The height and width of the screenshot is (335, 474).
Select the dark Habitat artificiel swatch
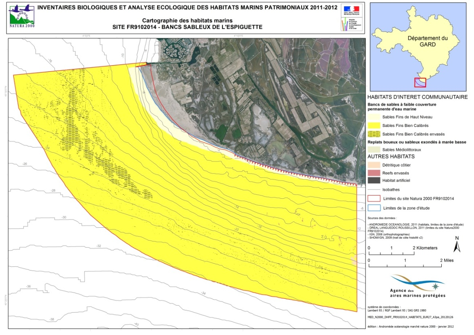[x=374, y=180]
